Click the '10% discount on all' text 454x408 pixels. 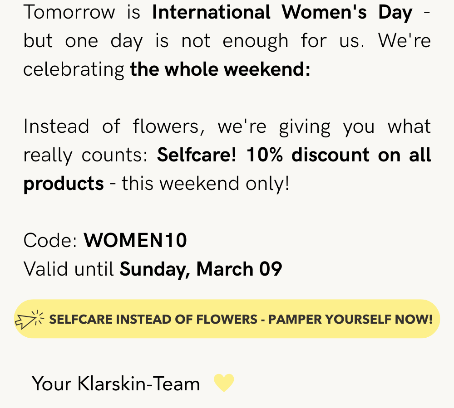click(x=339, y=155)
